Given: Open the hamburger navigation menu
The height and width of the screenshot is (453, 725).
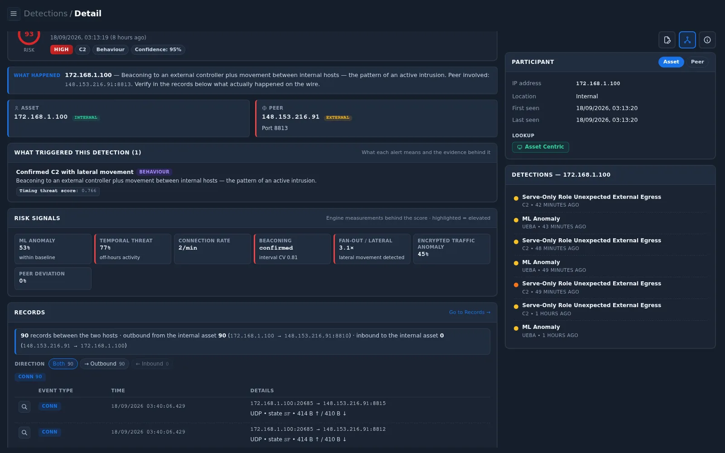Looking at the screenshot, I should [14, 14].
